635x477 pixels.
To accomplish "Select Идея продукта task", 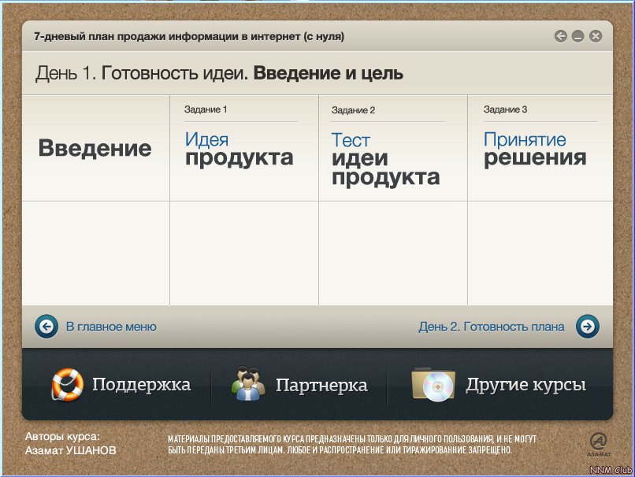I will [x=239, y=149].
